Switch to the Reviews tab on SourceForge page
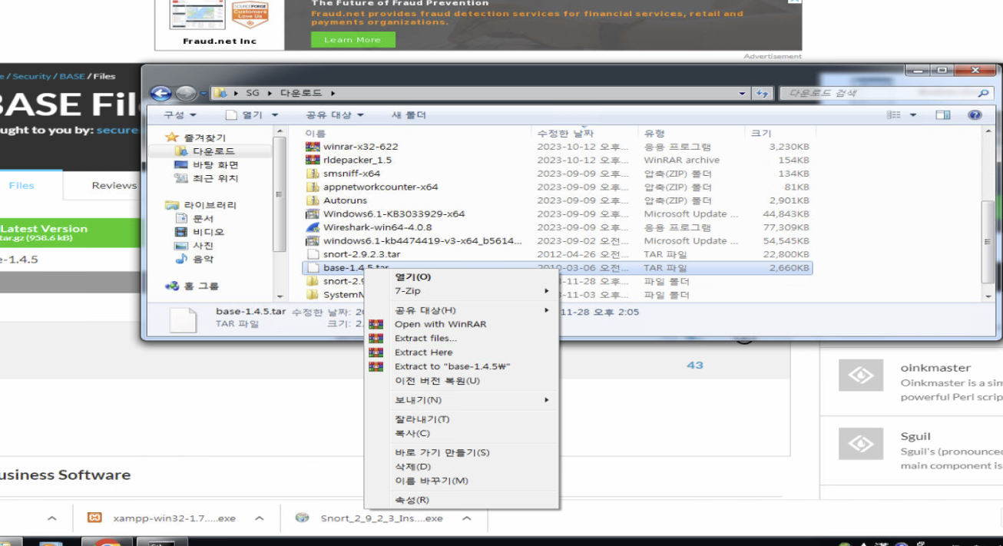Image resolution: width=1003 pixels, height=546 pixels. (114, 185)
